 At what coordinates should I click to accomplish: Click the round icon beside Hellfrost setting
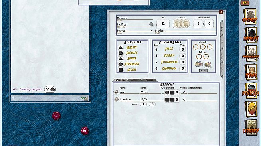(x=151, y=24)
